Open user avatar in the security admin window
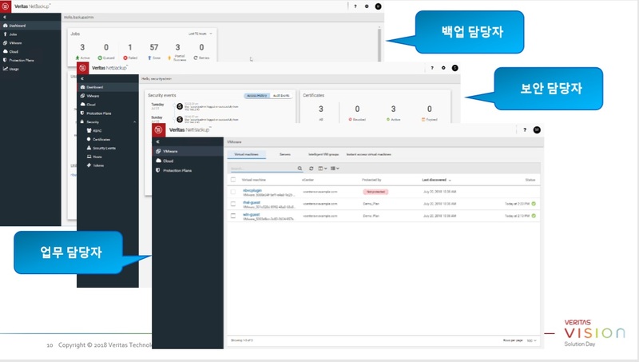The width and height of the screenshot is (639, 362). 454,68
